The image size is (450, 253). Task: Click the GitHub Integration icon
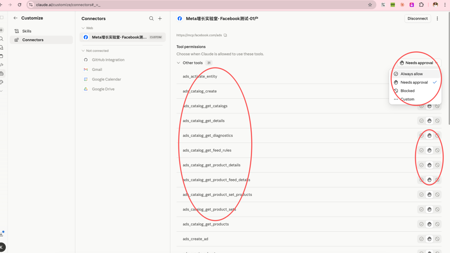click(85, 60)
